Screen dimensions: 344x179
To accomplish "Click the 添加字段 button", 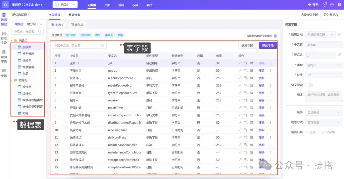I will click(268, 46).
